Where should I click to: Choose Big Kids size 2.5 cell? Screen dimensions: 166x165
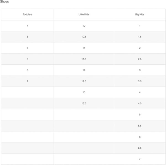tap(140, 59)
